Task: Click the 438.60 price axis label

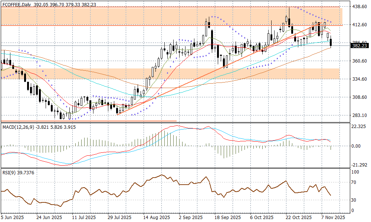Action: pyautogui.click(x=359, y=7)
